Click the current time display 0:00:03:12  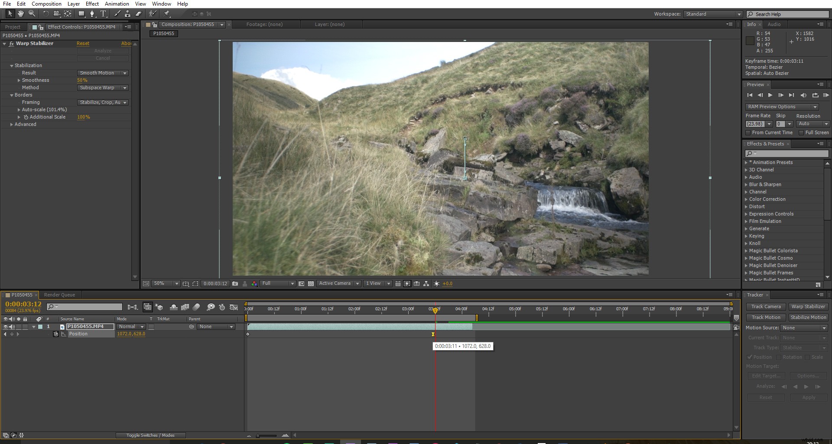(23, 304)
